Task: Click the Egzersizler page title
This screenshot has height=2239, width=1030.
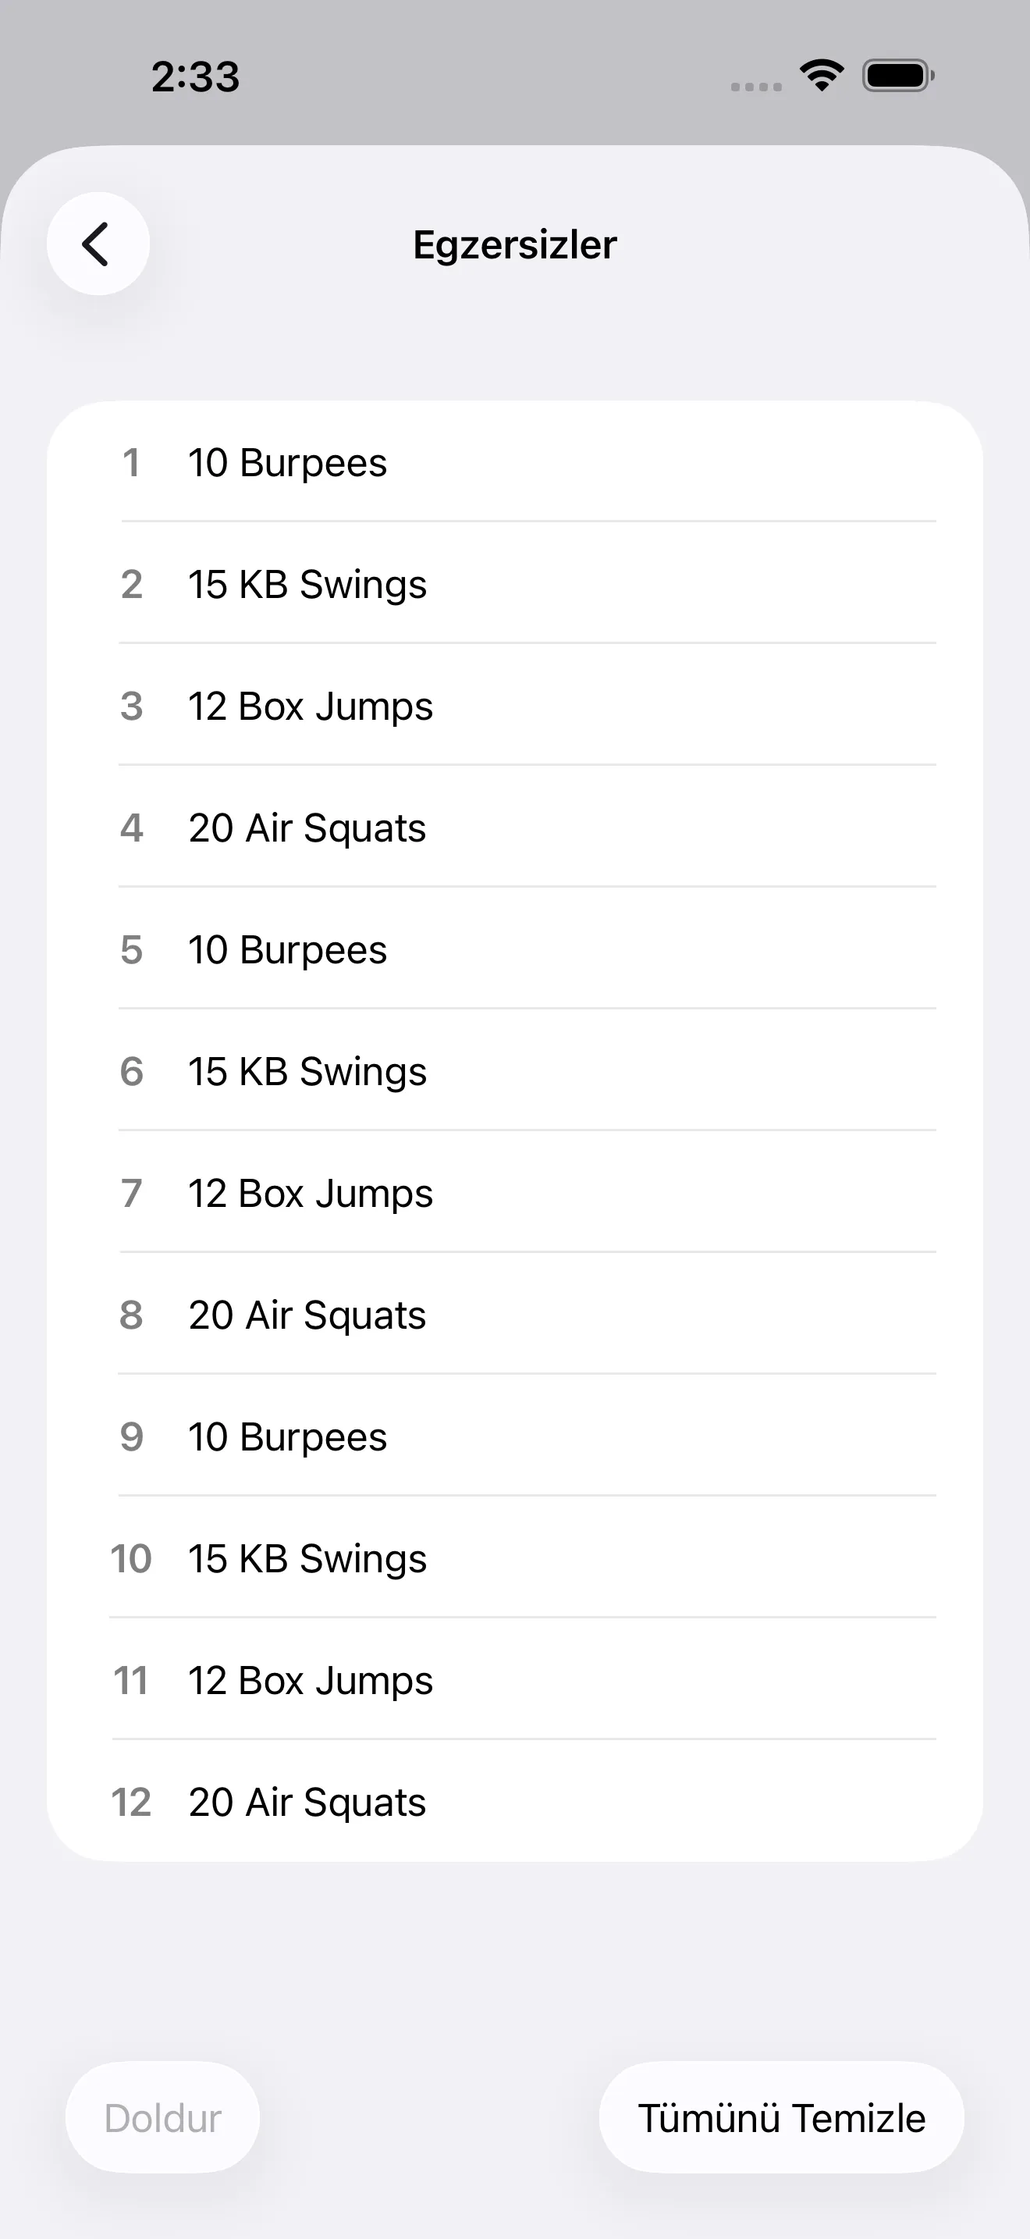Action: point(514,245)
